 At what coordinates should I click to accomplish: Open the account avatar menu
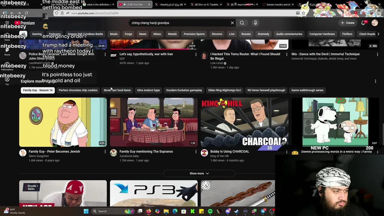click(375, 23)
